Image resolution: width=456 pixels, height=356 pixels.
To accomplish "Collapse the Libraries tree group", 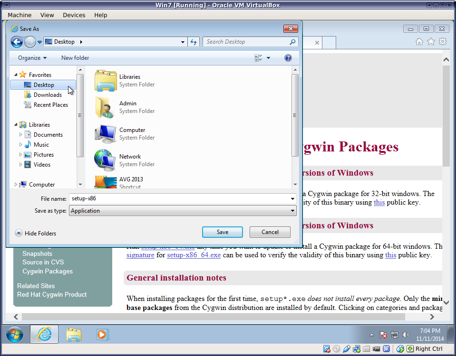I will [x=16, y=125].
